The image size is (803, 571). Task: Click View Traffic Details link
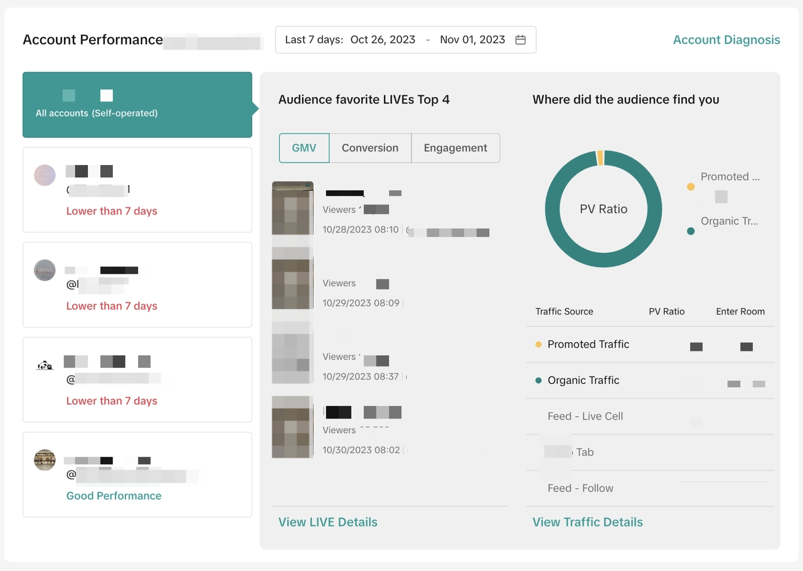[x=587, y=522]
